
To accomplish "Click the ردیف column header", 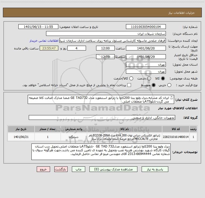I will point(193,129).
